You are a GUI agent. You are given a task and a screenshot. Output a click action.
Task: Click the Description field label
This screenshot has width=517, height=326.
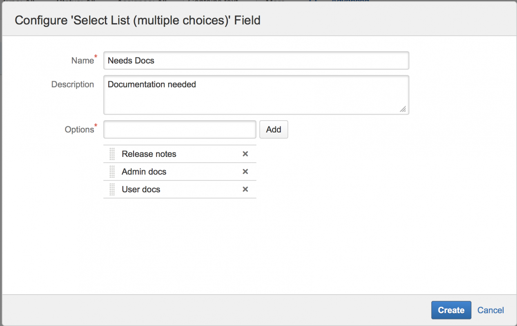(x=73, y=84)
